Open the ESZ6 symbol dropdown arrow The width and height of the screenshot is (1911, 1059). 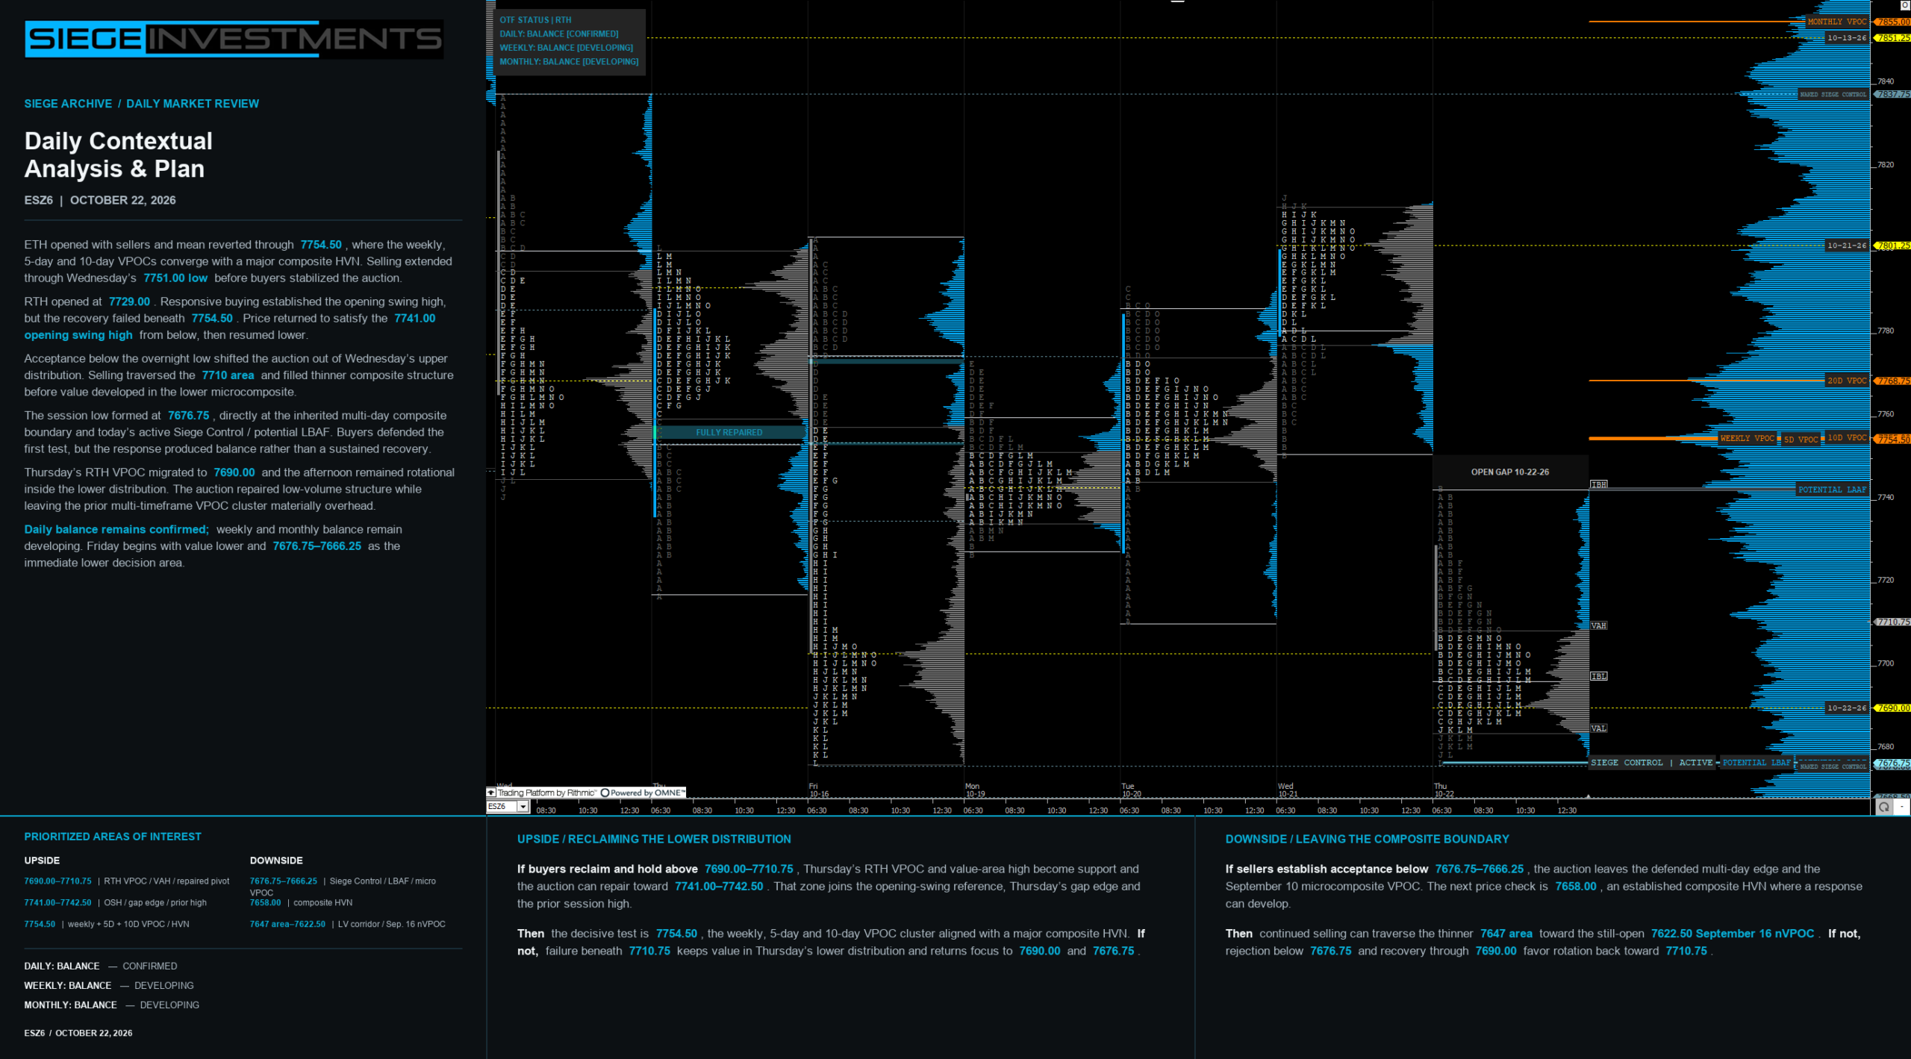[523, 807]
